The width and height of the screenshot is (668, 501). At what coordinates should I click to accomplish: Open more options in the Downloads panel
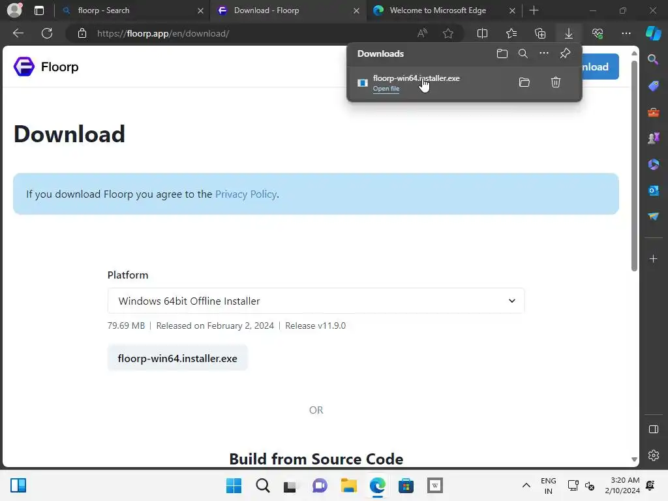tap(543, 53)
